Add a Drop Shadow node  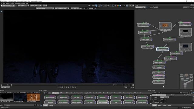click(129, 97)
